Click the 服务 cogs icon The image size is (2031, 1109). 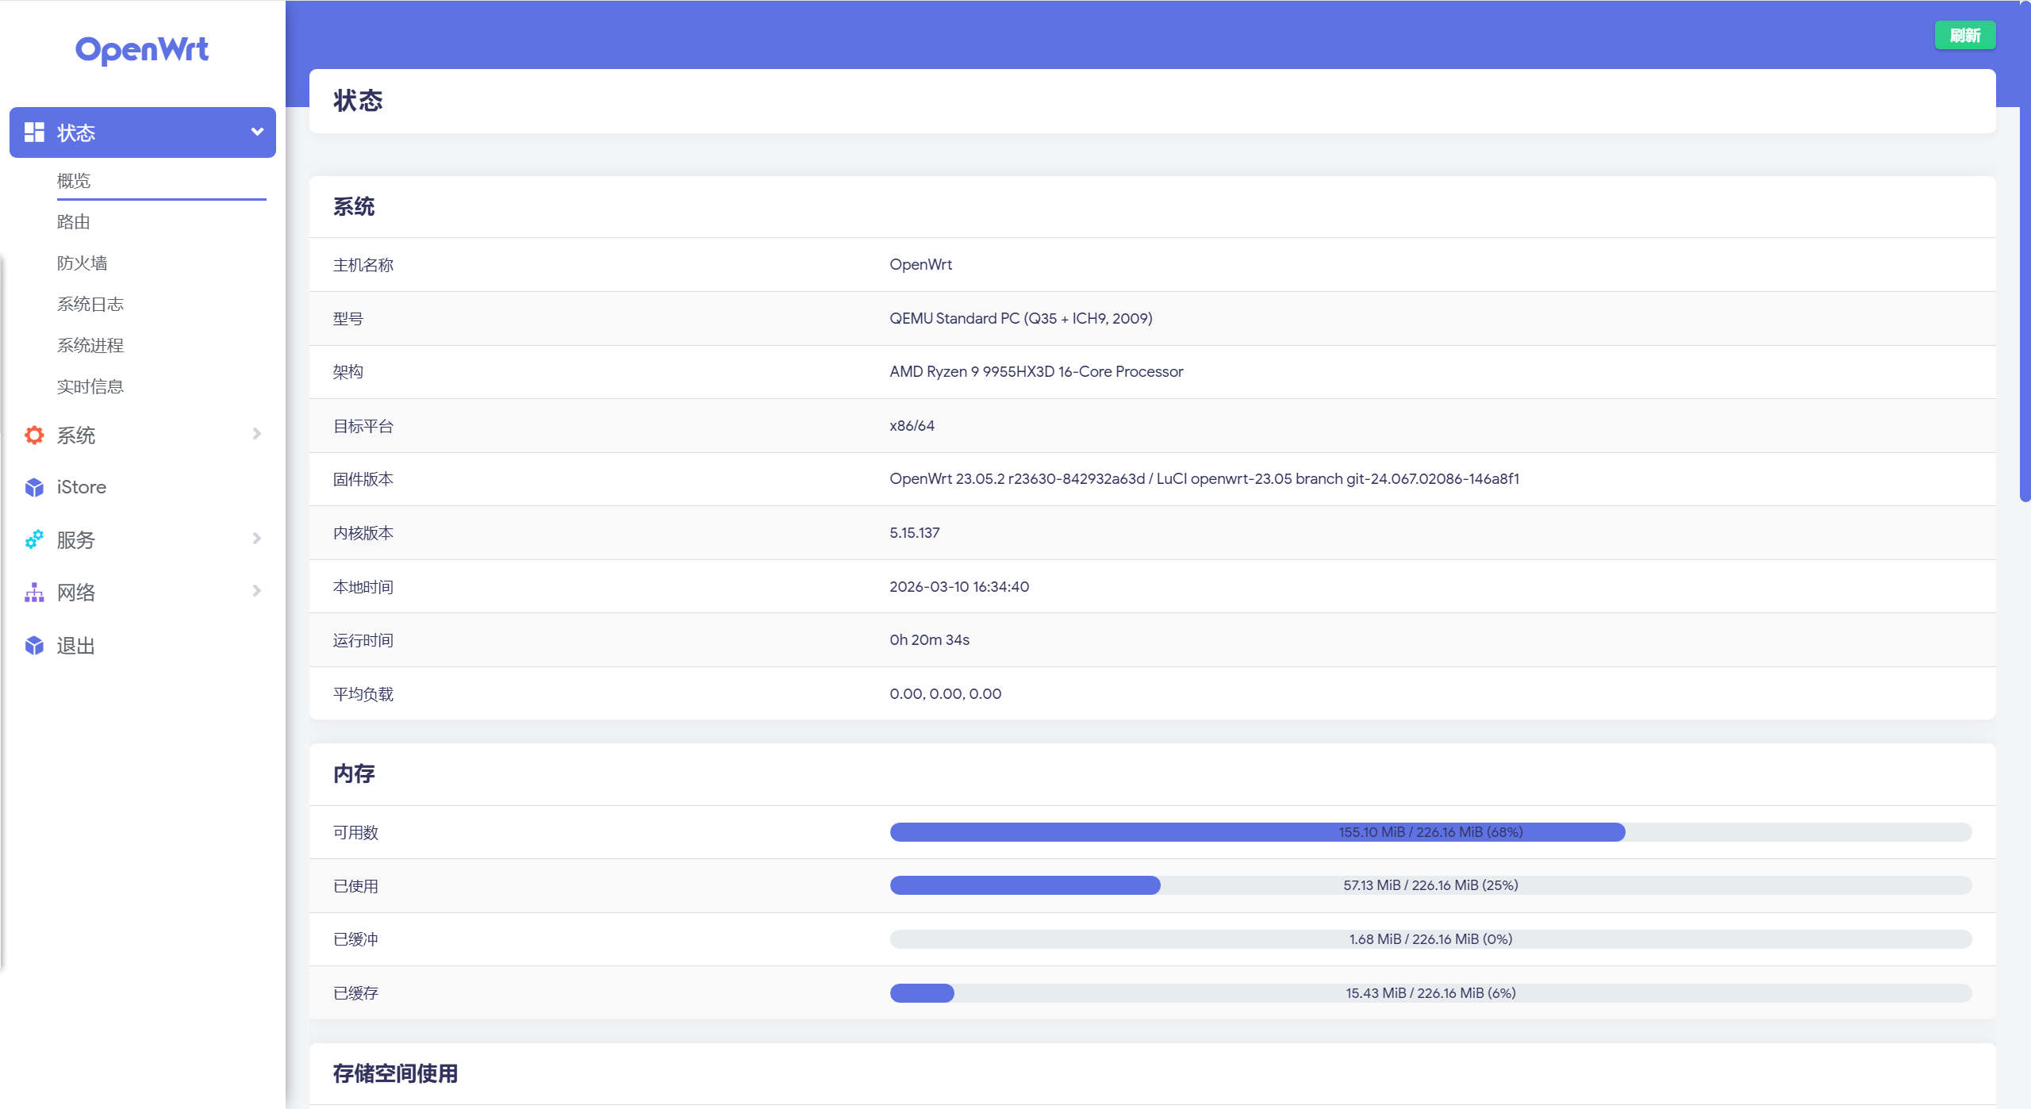tap(34, 539)
